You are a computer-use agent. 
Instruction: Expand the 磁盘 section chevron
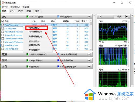pos(89,54)
